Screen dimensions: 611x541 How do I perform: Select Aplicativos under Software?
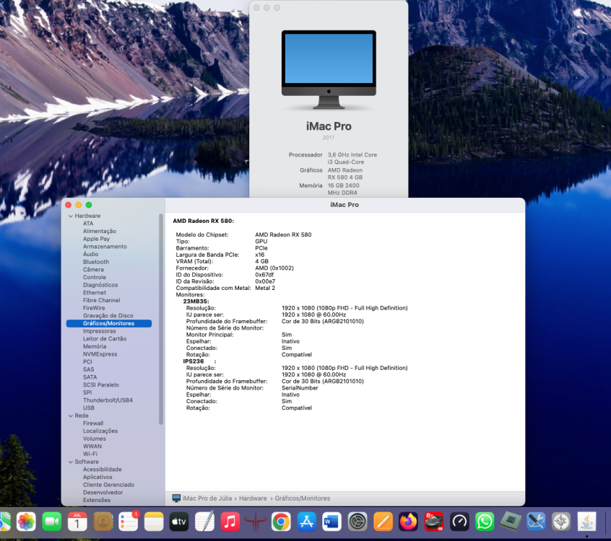click(x=97, y=478)
